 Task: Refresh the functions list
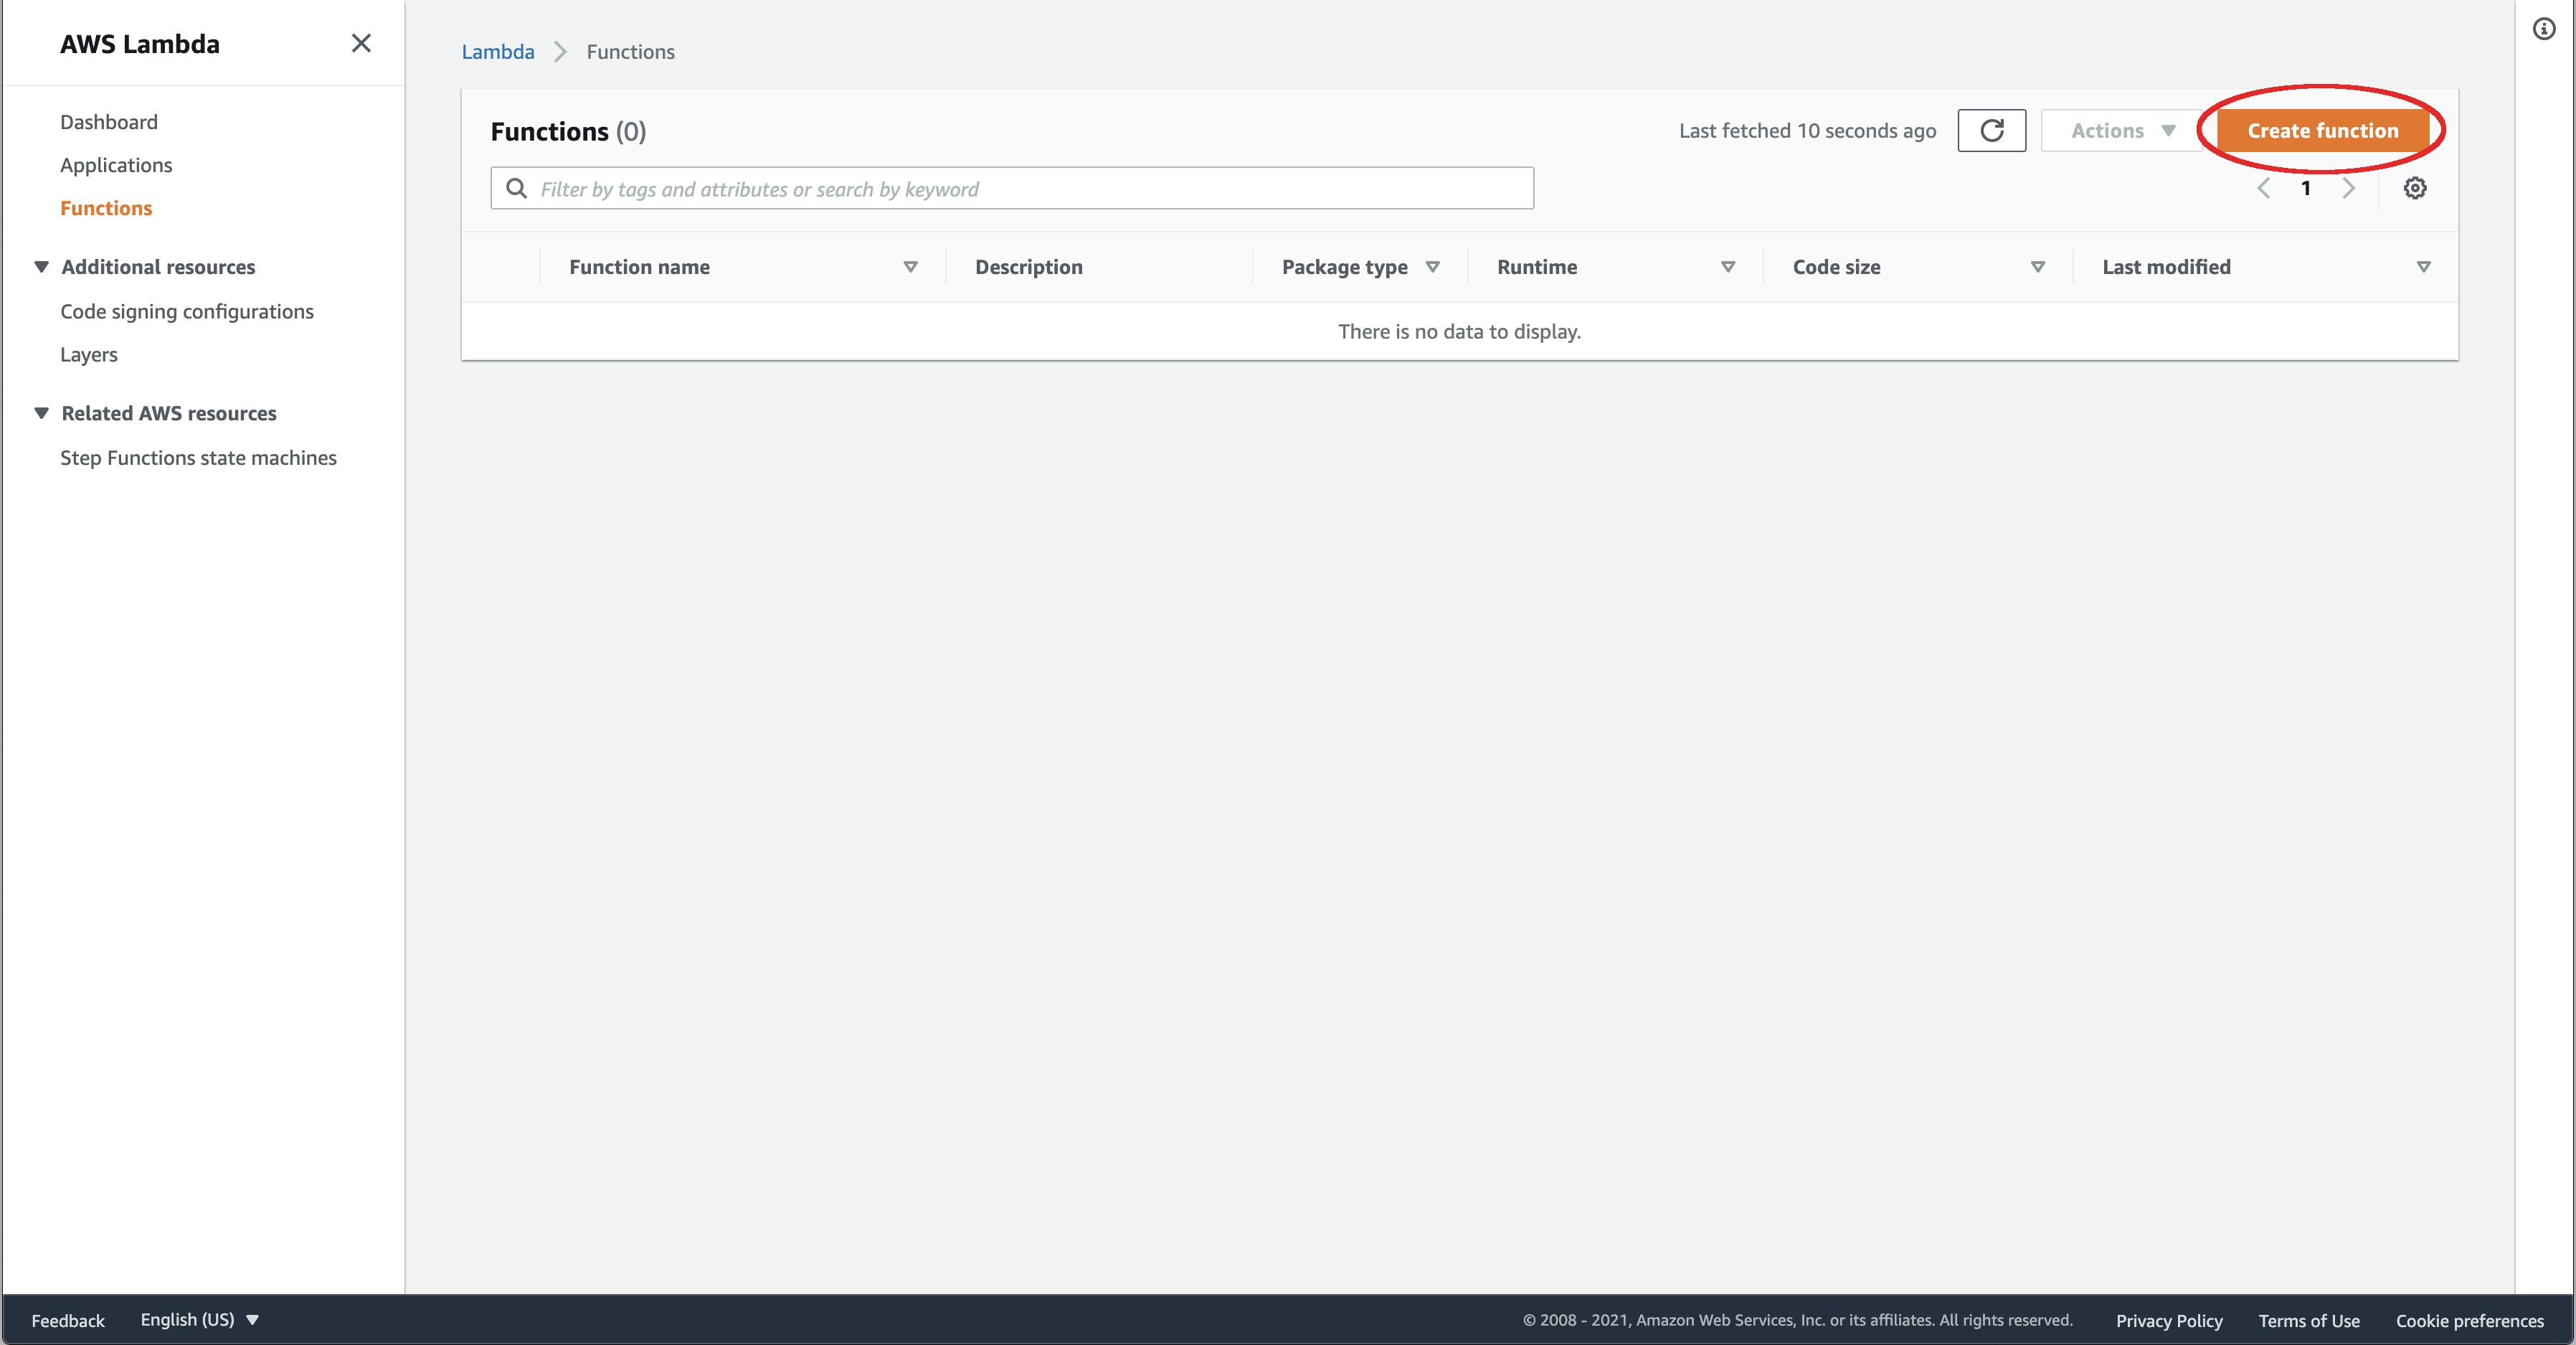[1991, 131]
